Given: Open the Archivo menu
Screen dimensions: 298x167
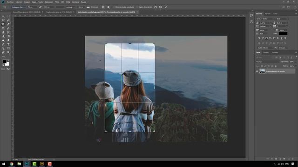Looking at the screenshot, I should 10,2.
